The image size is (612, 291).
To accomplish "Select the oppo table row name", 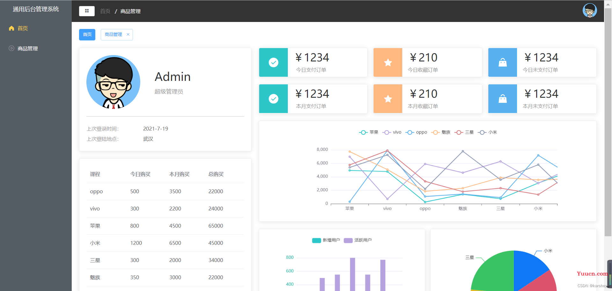I will pyautogui.click(x=96, y=191).
